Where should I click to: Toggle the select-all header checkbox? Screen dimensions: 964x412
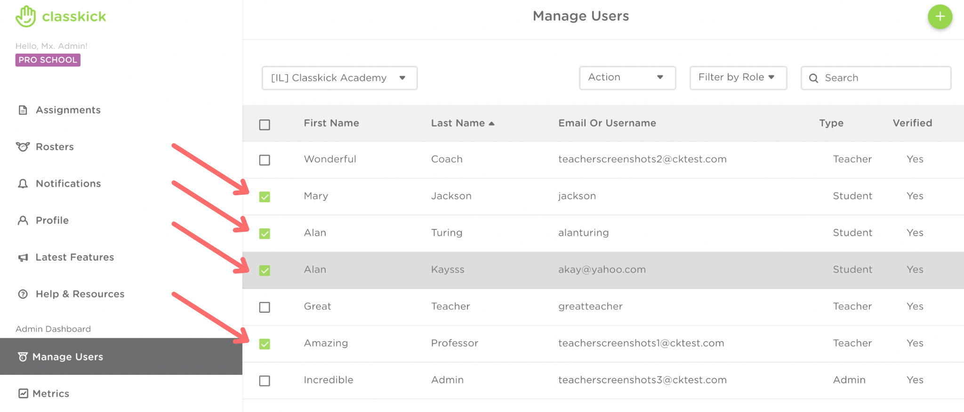(x=265, y=125)
